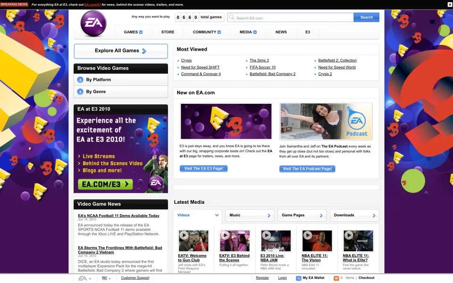Open the Need for Speed World link
Viewport: 453px width, 283px height.
(x=337, y=67)
